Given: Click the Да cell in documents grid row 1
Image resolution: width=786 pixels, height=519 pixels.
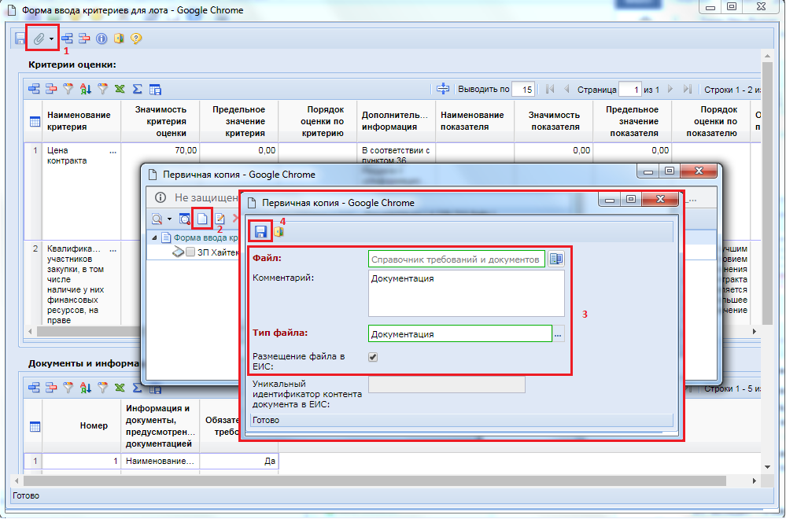Looking at the screenshot, I should (x=239, y=461).
